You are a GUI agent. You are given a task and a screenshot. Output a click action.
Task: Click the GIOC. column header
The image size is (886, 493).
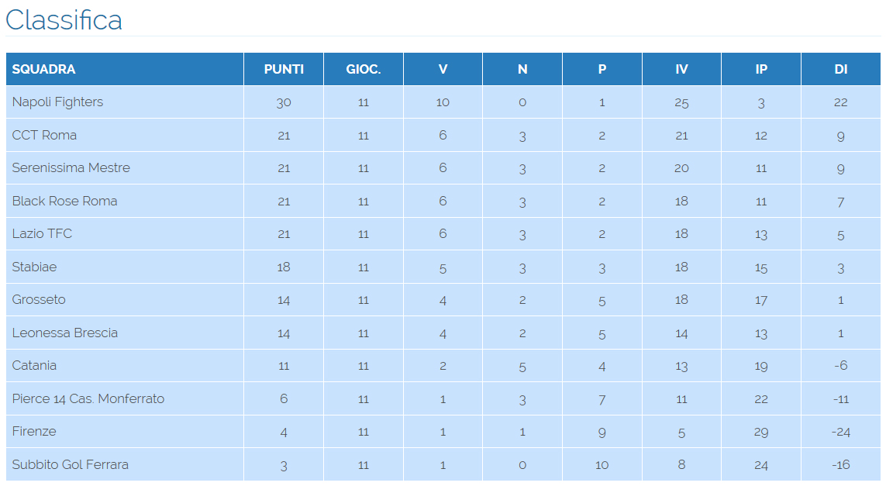[x=364, y=69]
